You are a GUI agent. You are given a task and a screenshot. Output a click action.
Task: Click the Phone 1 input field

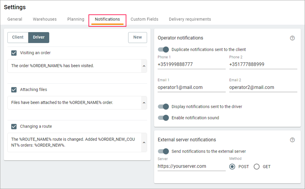tap(191, 65)
